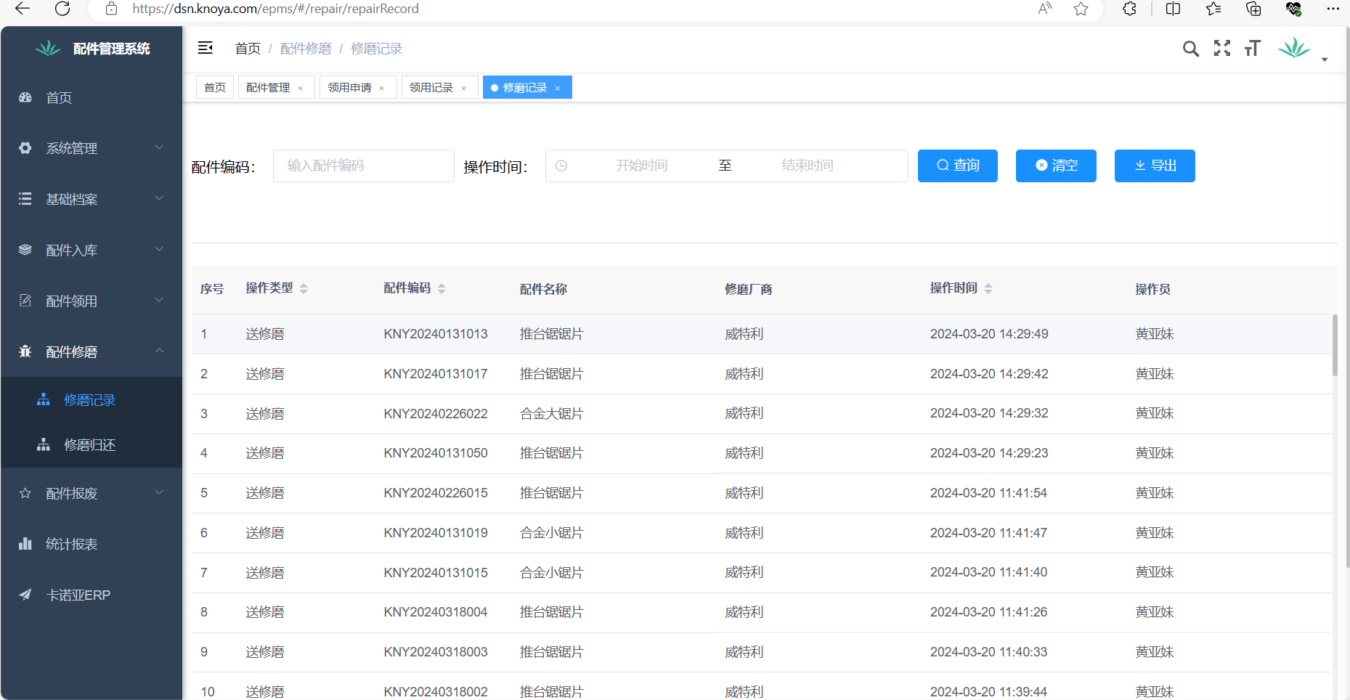Click 配件修磨 in the breadcrumb
Viewport: 1350px width, 700px height.
pos(306,49)
